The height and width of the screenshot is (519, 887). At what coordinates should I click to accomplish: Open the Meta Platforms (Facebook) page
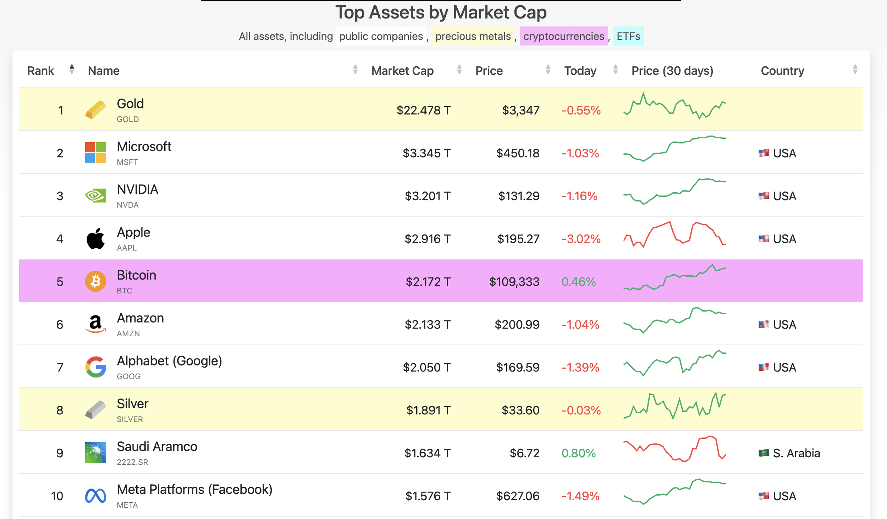coord(195,490)
